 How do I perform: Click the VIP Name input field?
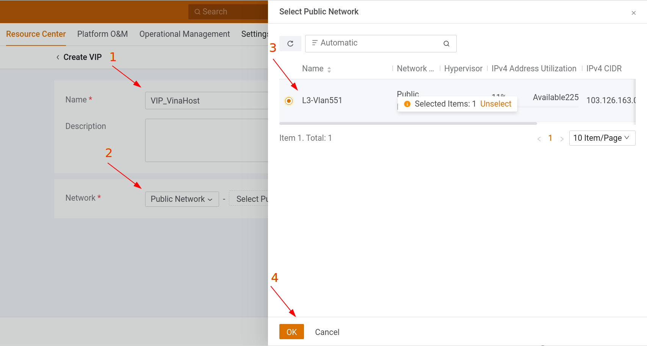[x=206, y=101]
